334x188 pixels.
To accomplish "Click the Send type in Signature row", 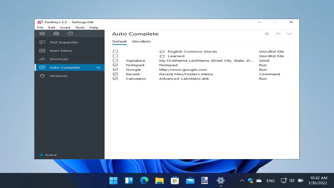I will (x=264, y=61).
